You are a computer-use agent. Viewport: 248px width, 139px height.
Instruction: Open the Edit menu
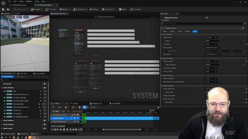pyautogui.click(x=15, y=2)
